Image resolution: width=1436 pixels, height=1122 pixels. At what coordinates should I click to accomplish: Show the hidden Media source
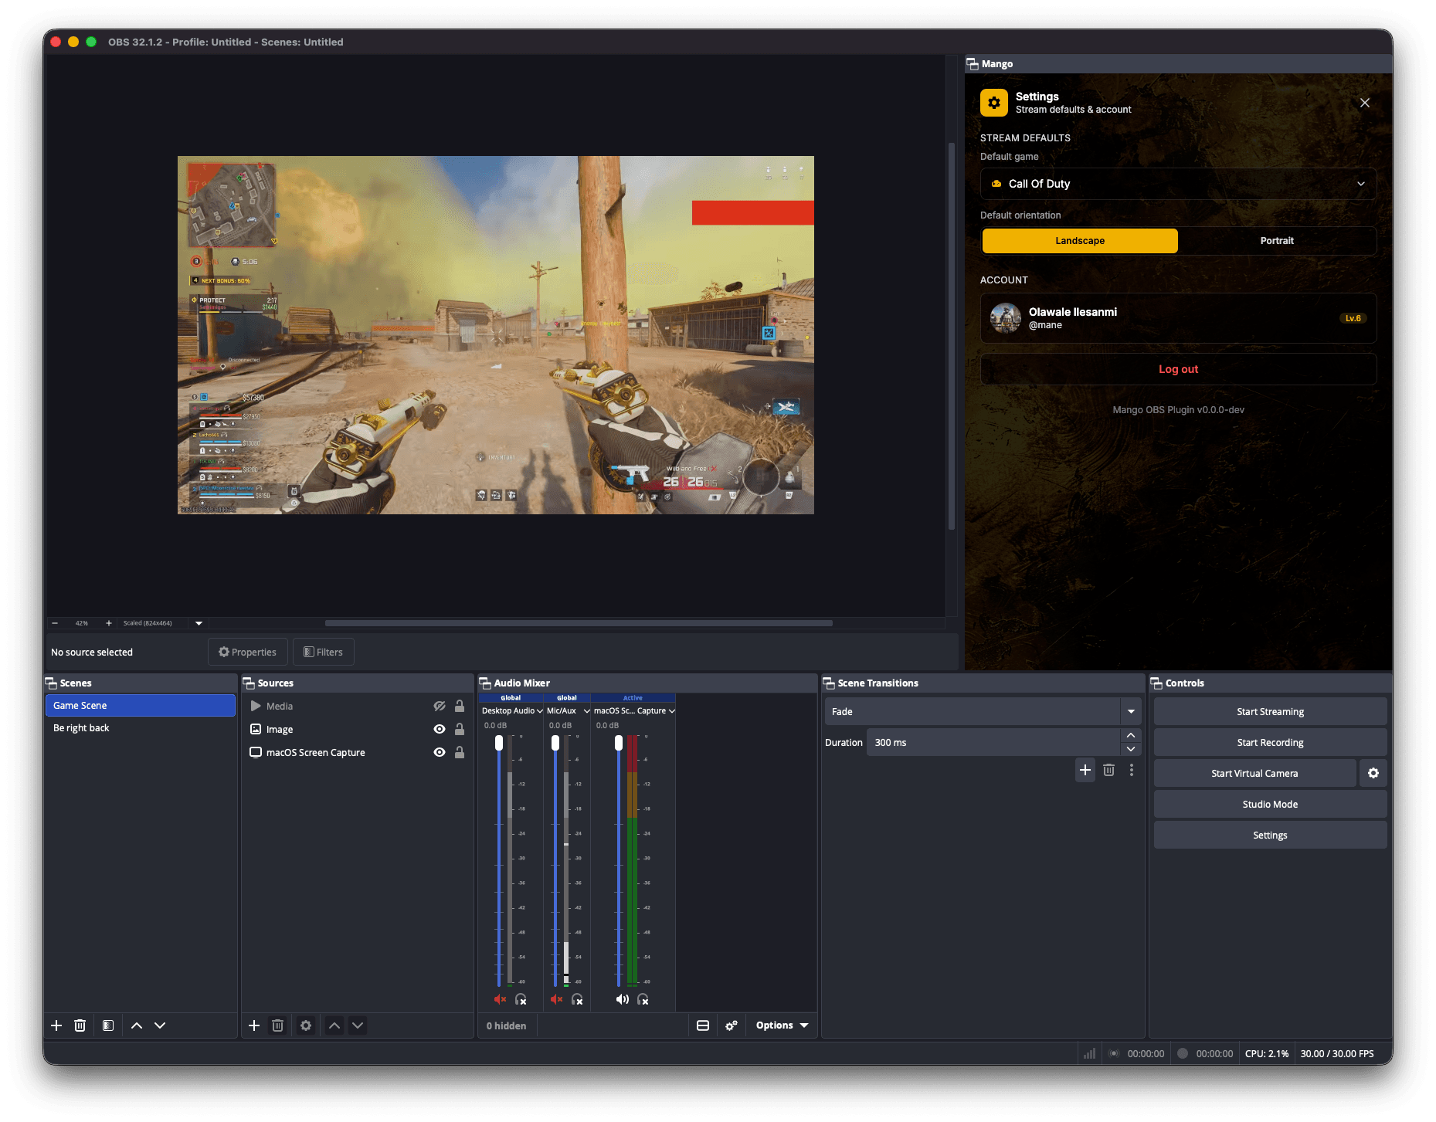440,706
